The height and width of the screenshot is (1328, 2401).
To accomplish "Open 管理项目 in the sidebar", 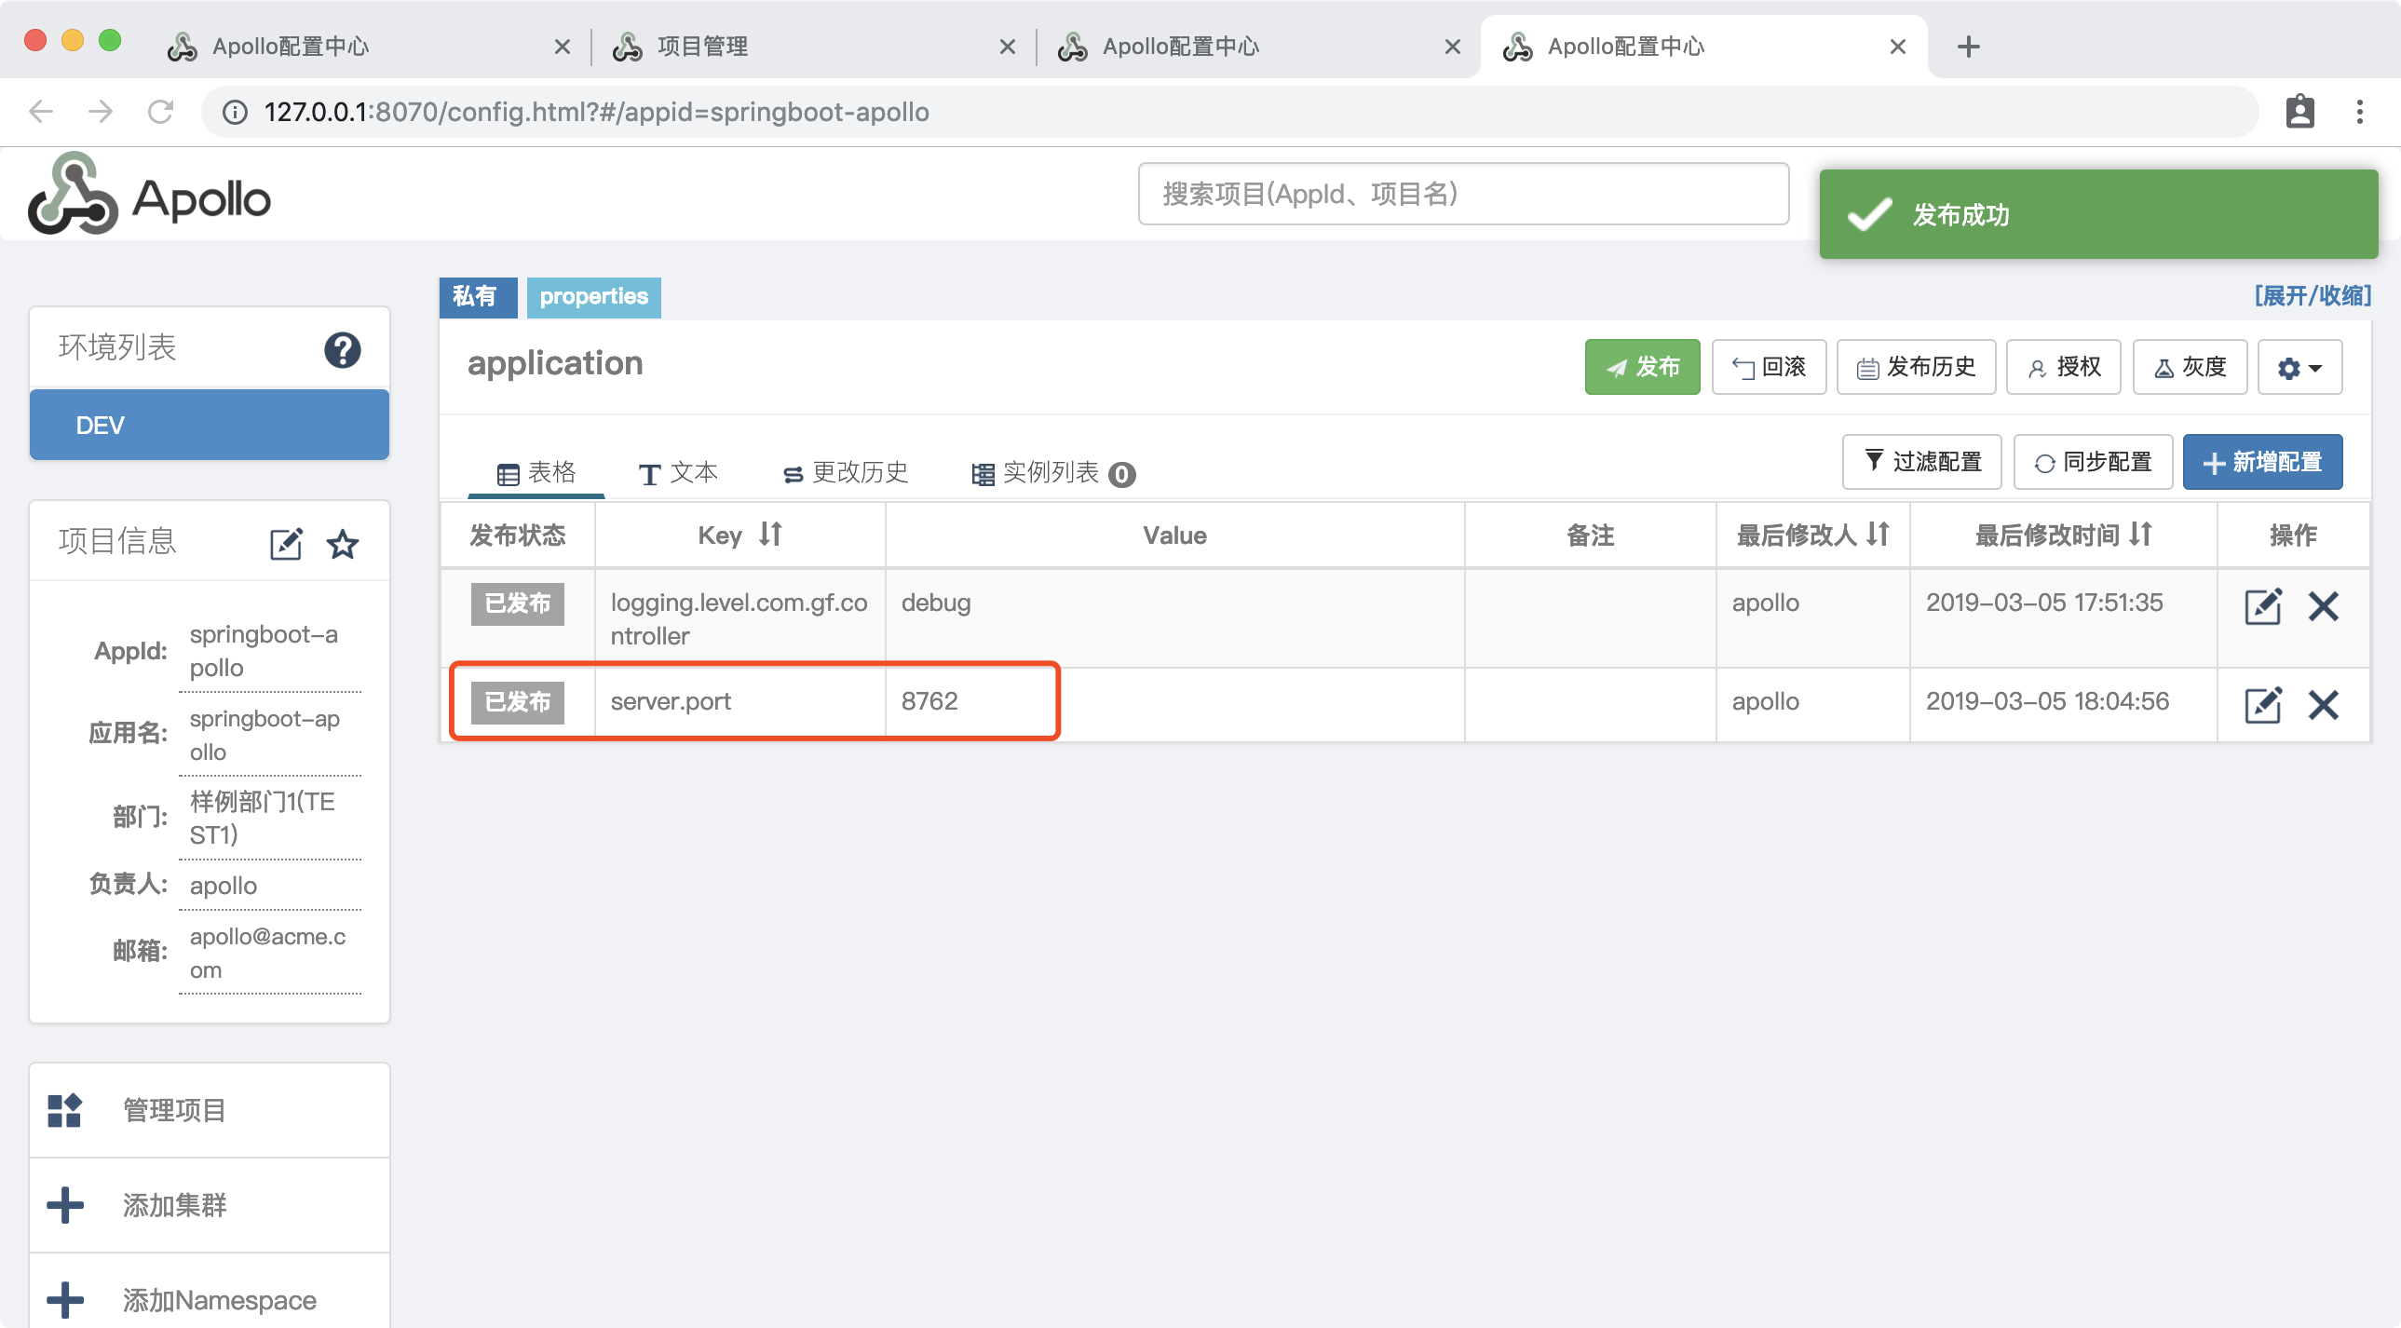I will (x=174, y=1110).
